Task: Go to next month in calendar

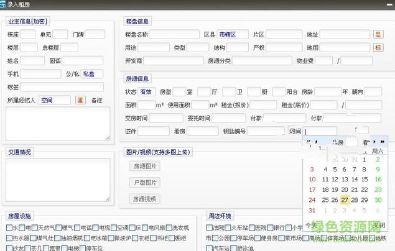Action: [x=374, y=142]
